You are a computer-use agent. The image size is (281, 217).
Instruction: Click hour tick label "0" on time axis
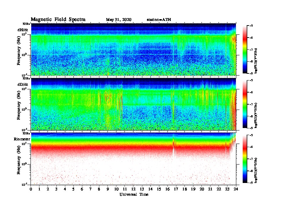tap(31, 189)
